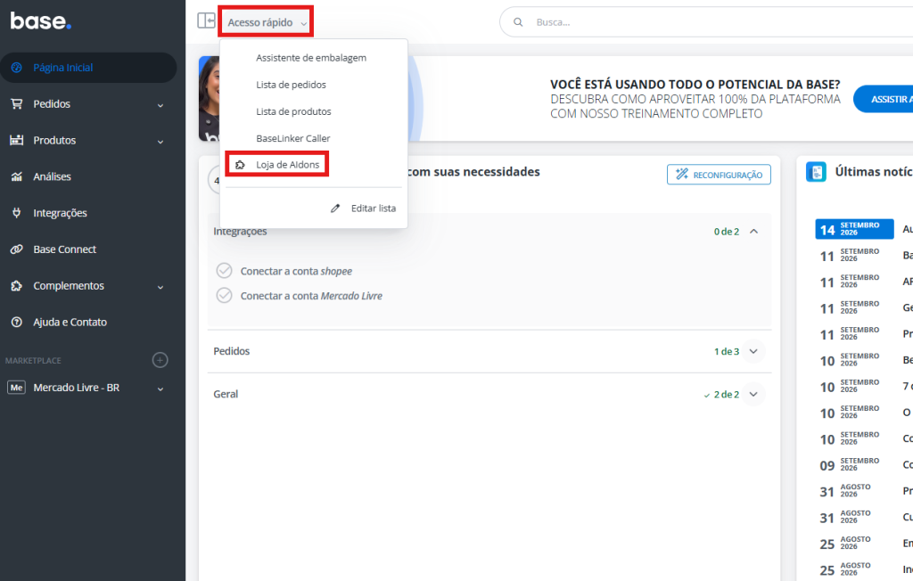Expand the Pedidos sidebar menu

160,105
